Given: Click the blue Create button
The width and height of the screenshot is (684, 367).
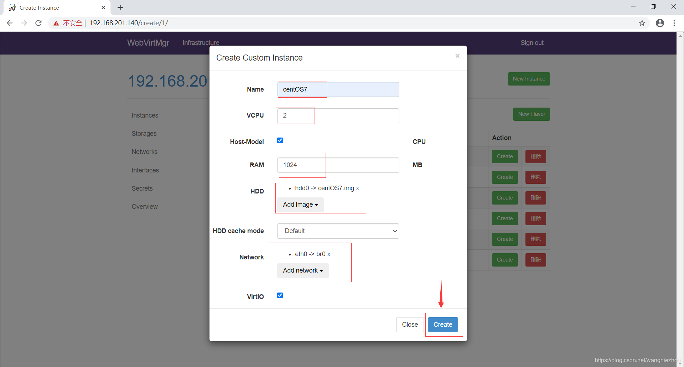Looking at the screenshot, I should 443,325.
